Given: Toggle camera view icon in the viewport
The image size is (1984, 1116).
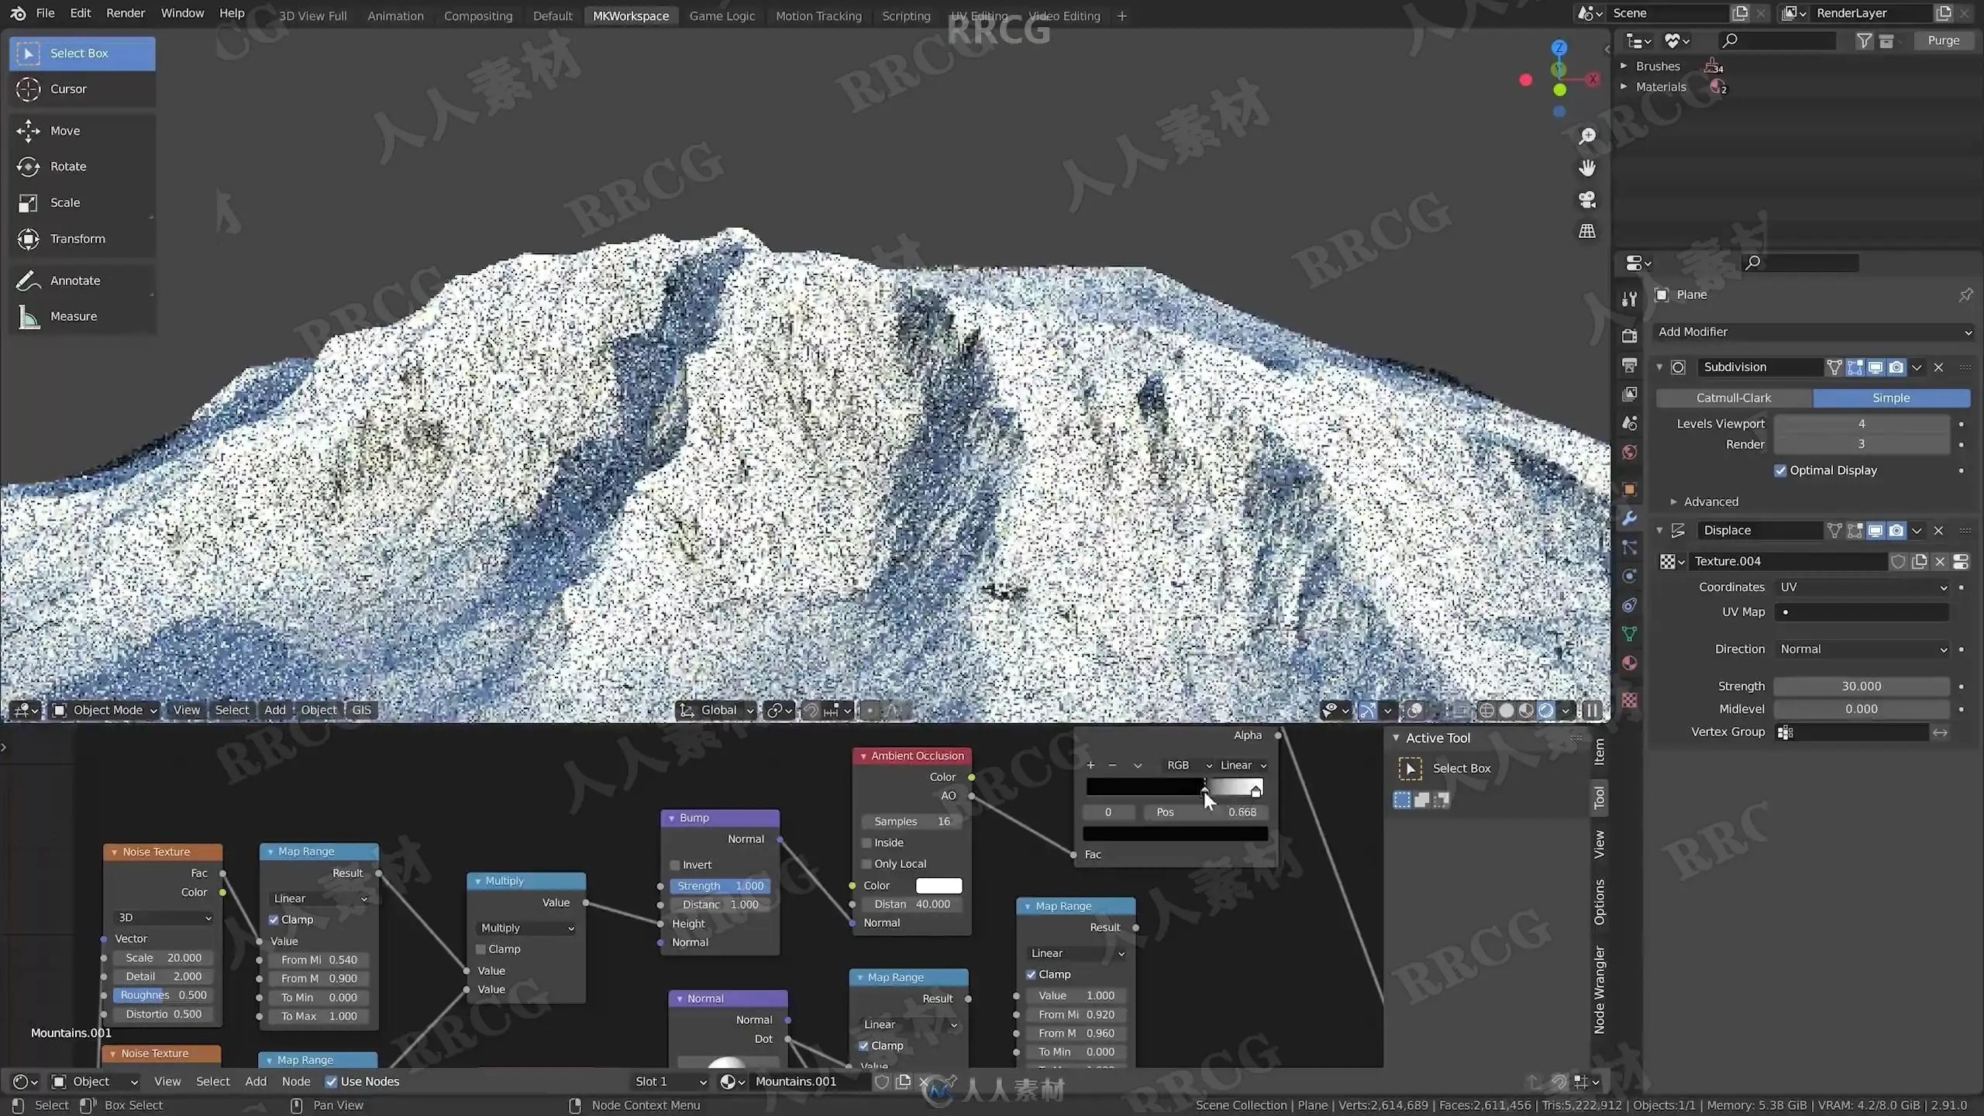Looking at the screenshot, I should (x=1586, y=200).
